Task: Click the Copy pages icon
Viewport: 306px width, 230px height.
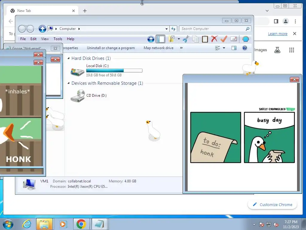Action: click(195, 39)
